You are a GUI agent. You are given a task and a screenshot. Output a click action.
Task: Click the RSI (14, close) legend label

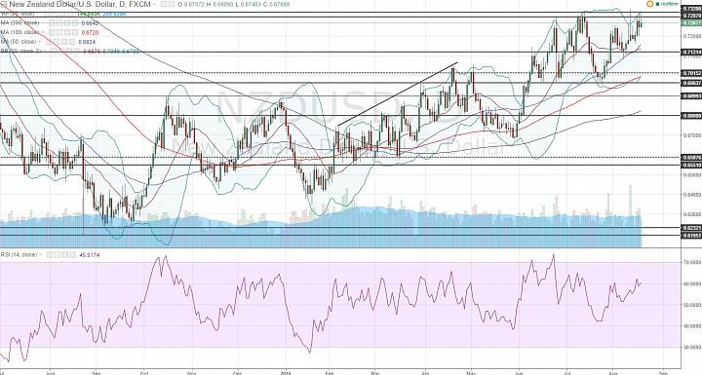pyautogui.click(x=19, y=255)
